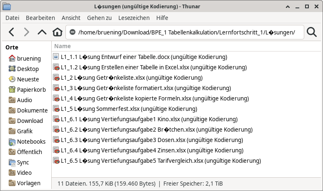
Task: Open search with the magnifier icon
Action: point(311,32)
